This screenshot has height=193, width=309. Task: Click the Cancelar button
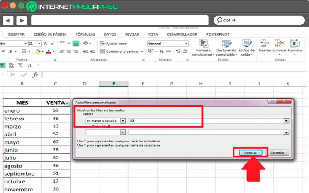tap(277, 152)
